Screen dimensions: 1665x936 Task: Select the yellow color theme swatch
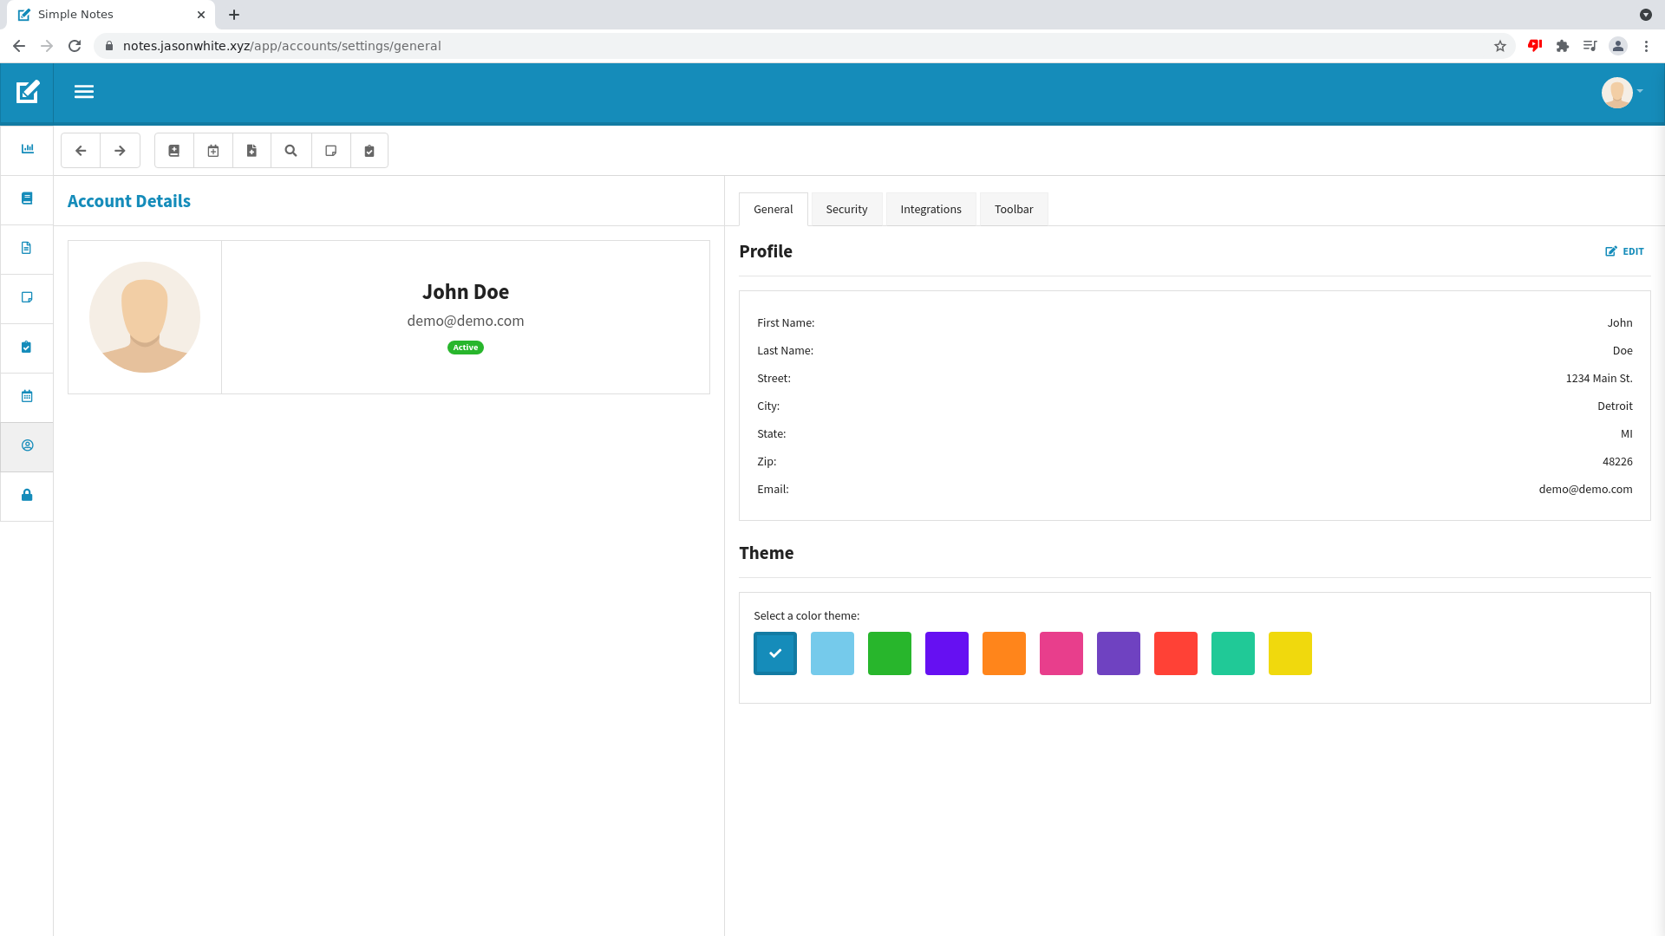(x=1290, y=653)
